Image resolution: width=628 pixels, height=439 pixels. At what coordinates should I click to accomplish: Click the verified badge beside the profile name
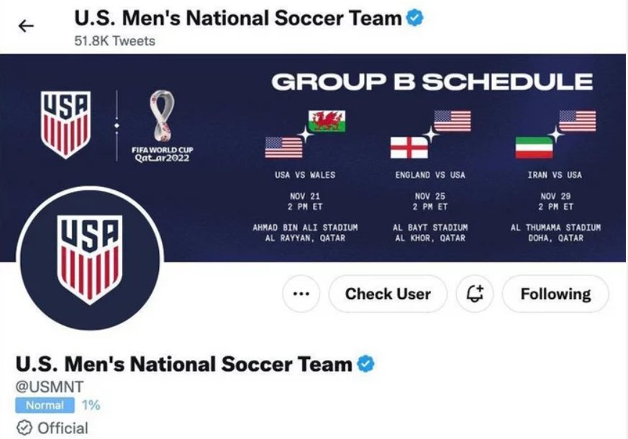click(366, 364)
